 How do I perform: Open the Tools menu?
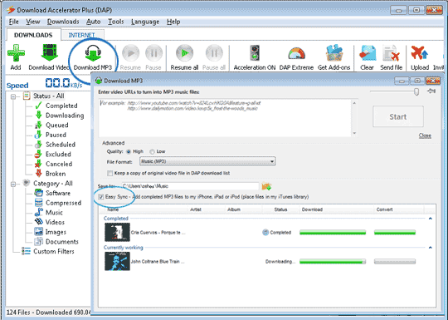click(x=115, y=22)
